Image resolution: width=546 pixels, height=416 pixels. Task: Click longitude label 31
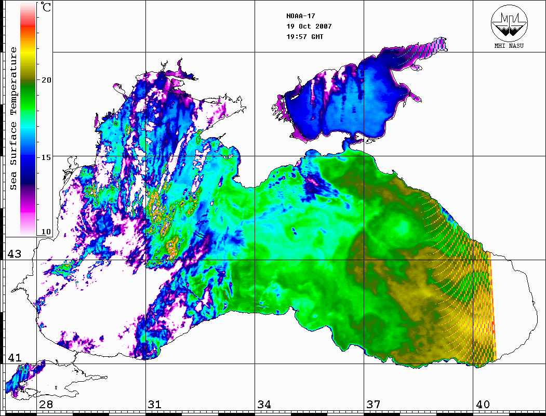(155, 405)
